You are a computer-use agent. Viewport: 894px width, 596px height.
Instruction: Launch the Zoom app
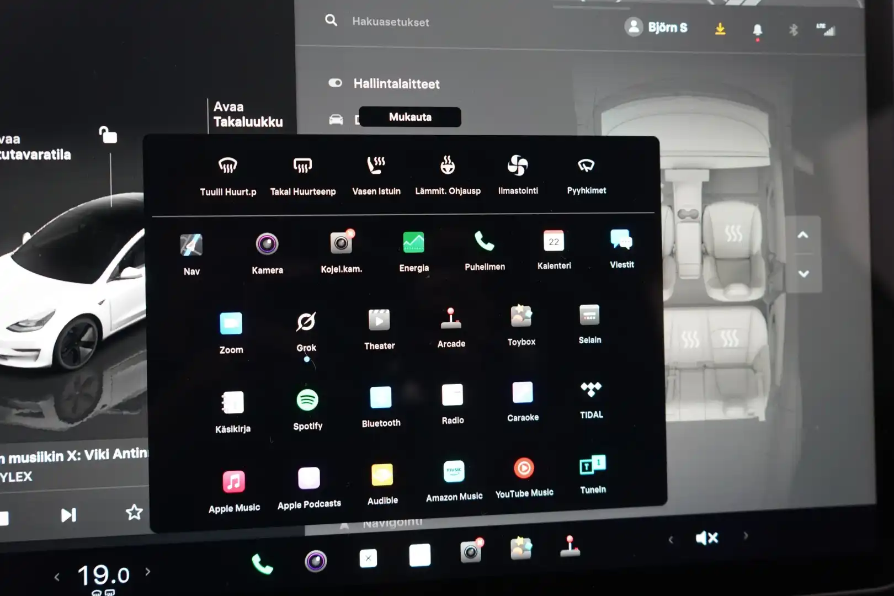(x=231, y=333)
